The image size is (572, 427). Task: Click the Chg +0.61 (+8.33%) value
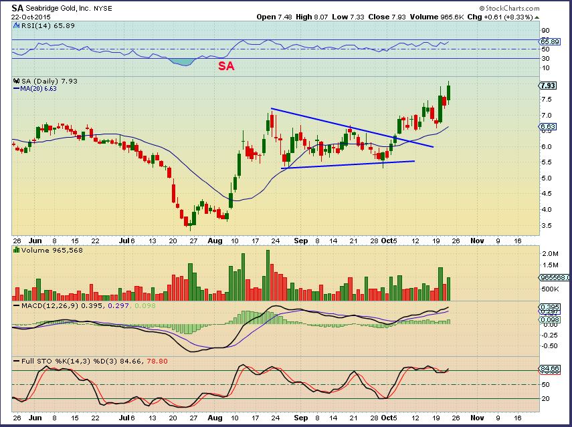(x=500, y=17)
